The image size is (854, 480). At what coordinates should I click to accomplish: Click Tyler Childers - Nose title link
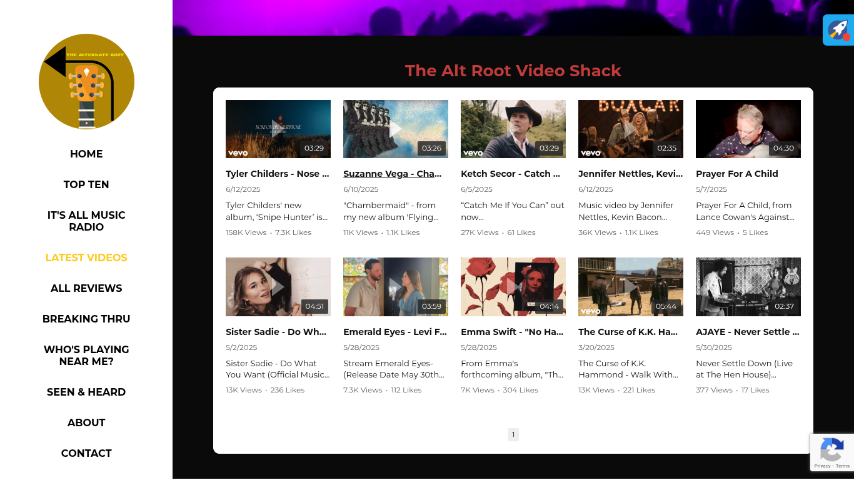278,174
